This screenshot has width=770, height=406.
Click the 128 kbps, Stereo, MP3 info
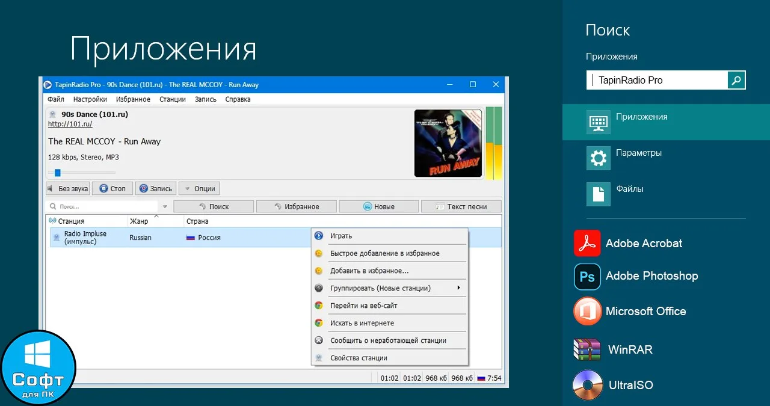click(x=84, y=157)
